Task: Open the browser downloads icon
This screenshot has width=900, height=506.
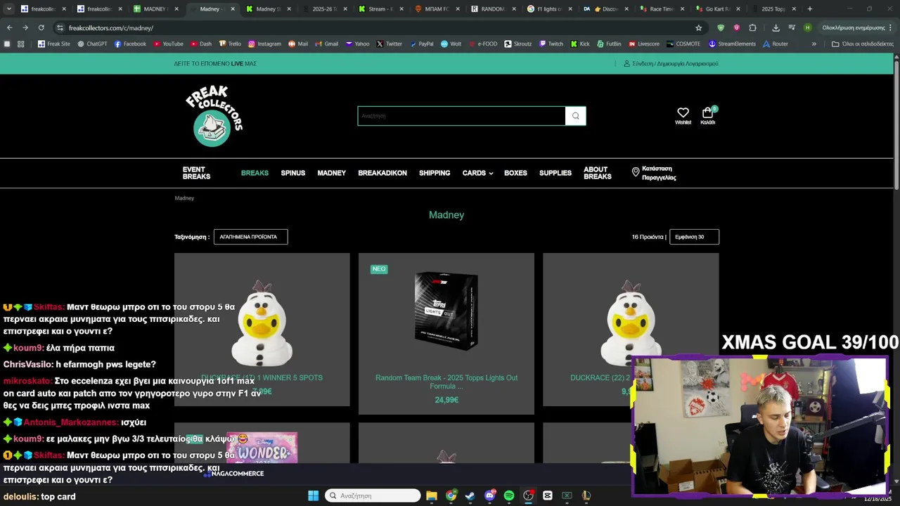Action: [776, 27]
